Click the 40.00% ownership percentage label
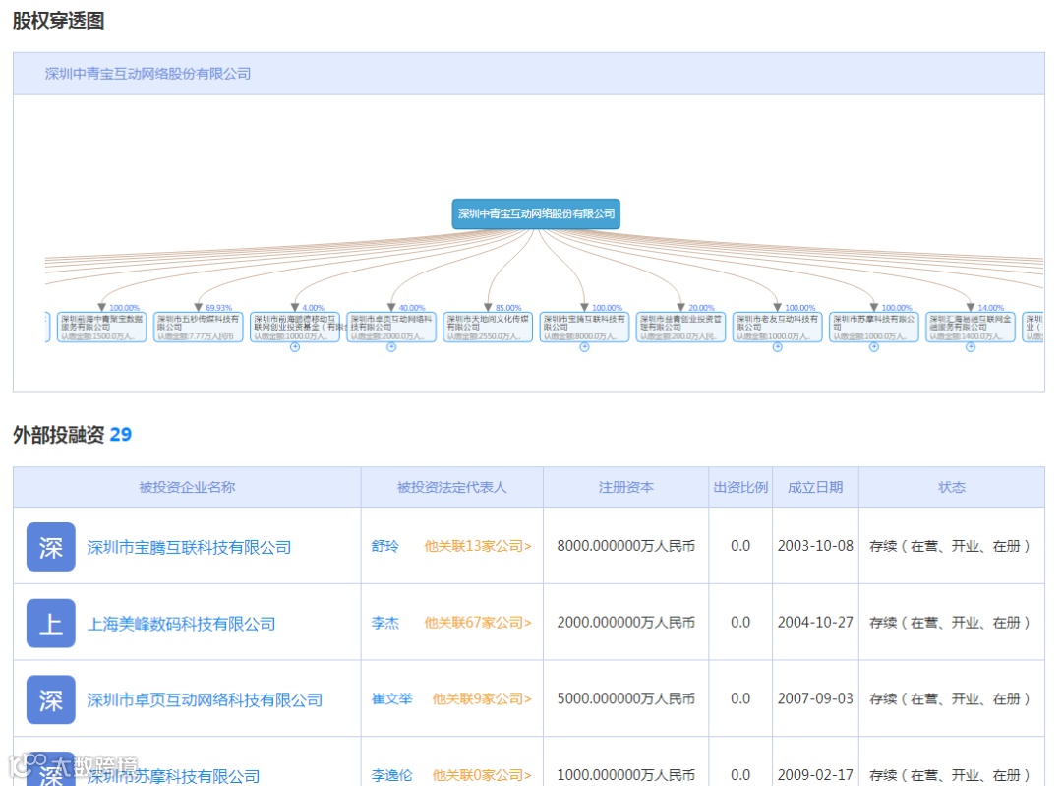The height and width of the screenshot is (786, 1062). pos(412,308)
